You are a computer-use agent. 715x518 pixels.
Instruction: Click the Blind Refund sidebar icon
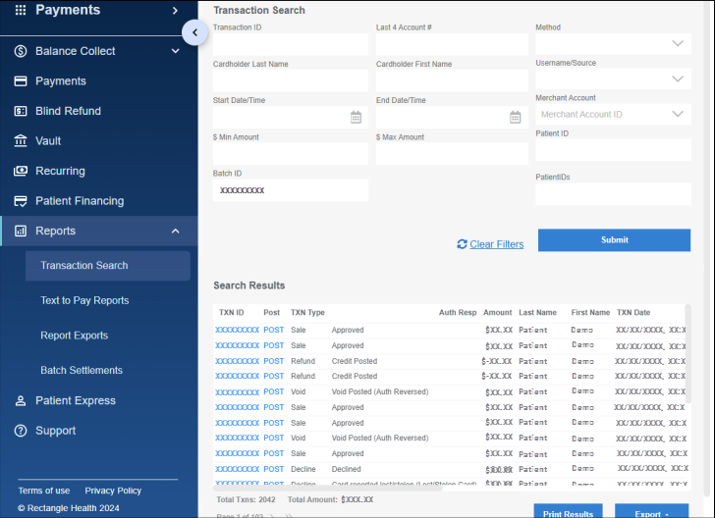point(20,111)
